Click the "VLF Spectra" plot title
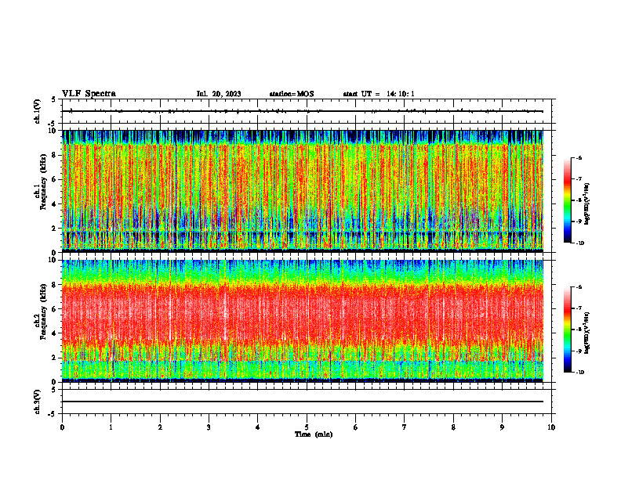 [89, 94]
